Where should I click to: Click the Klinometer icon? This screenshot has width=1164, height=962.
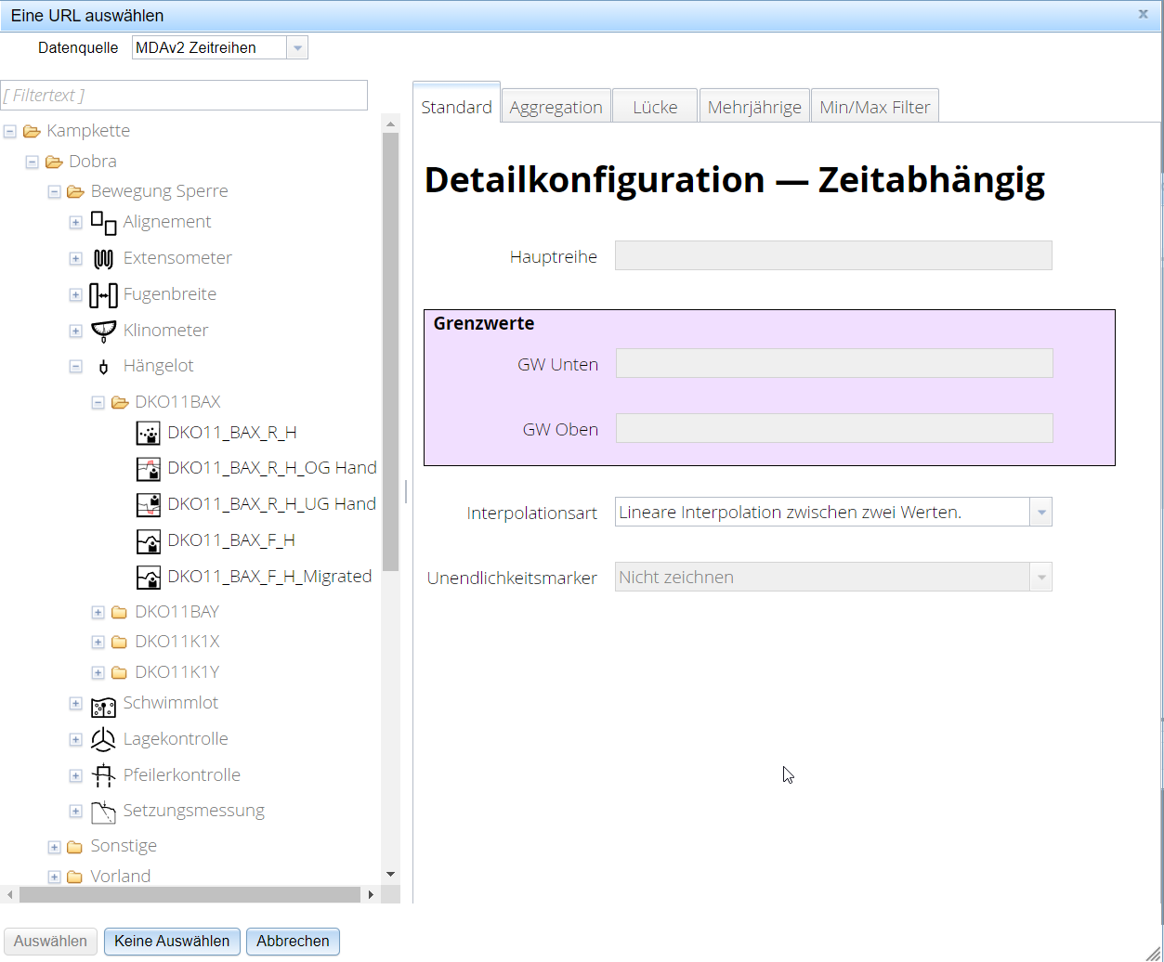103,330
